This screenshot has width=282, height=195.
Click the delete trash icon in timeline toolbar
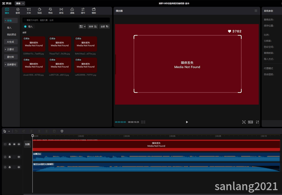[x=54, y=131]
